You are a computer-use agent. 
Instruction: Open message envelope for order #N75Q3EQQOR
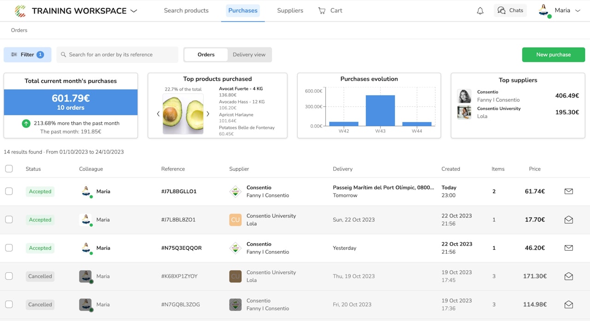pyautogui.click(x=568, y=248)
